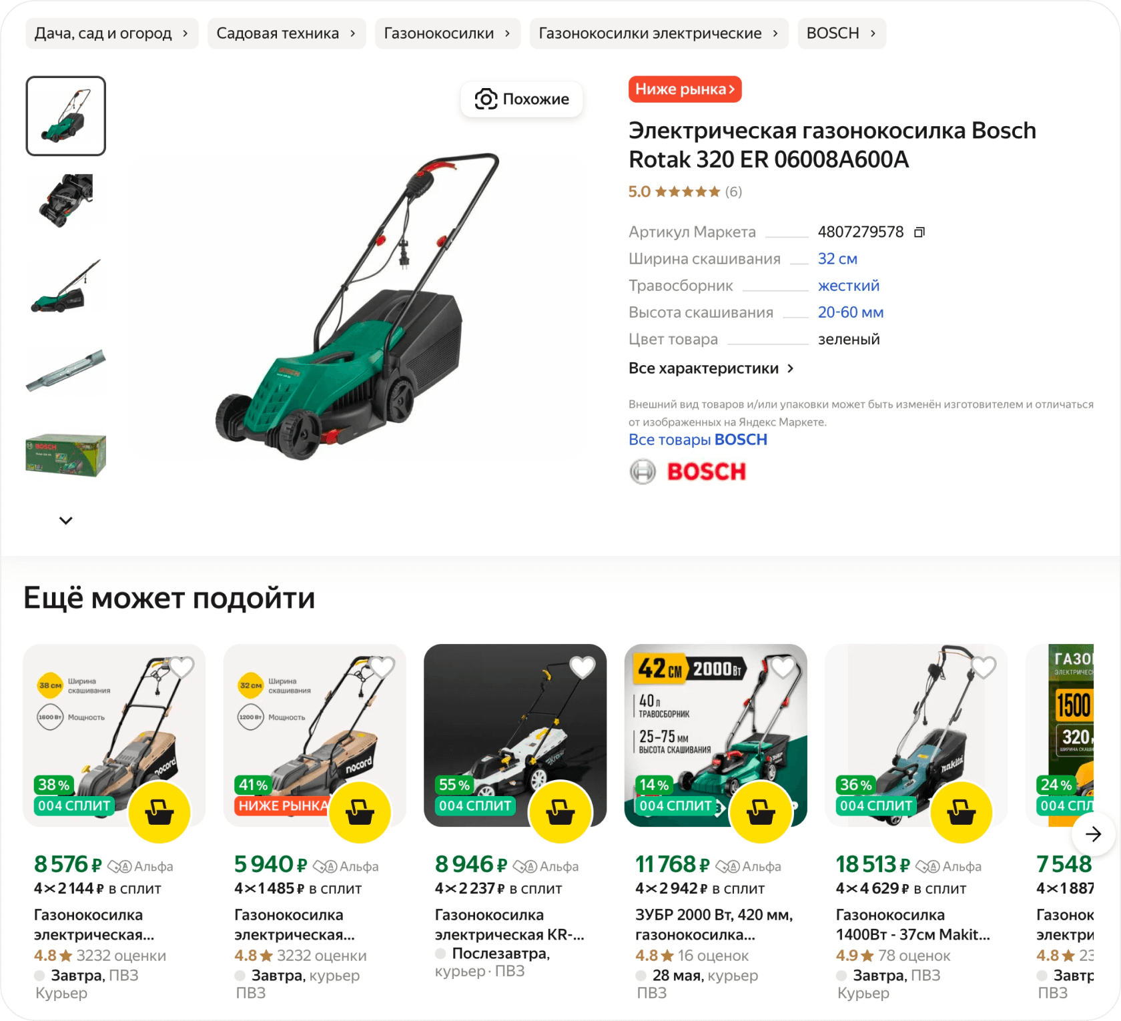Viewport: 1121px width, 1021px height.
Task: Add the Makita 18 513 ₽ mower to cart
Action: tap(962, 813)
